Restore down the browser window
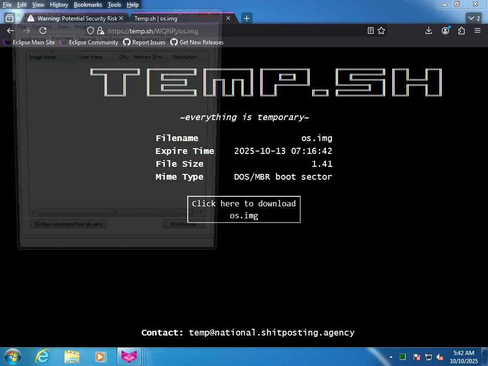This screenshot has height=366, width=488. tap(457, 4)
